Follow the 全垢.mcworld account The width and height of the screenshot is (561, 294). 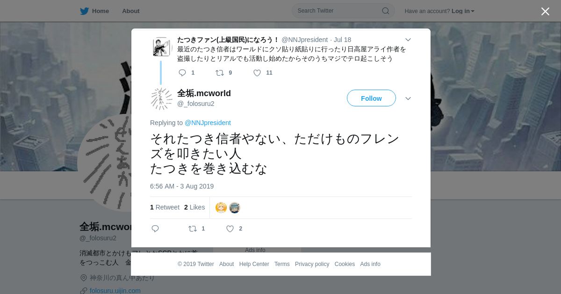coord(371,98)
